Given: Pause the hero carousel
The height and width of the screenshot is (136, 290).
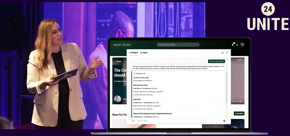Looking at the screenshot, I should pyautogui.click(x=233, y=101).
